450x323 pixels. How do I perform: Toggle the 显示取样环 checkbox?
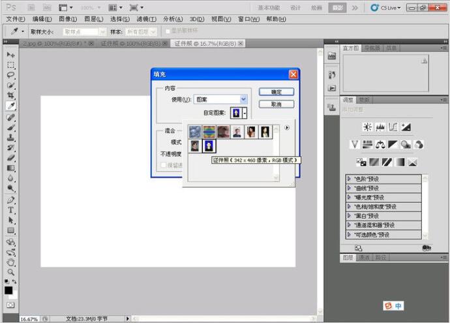pos(168,31)
